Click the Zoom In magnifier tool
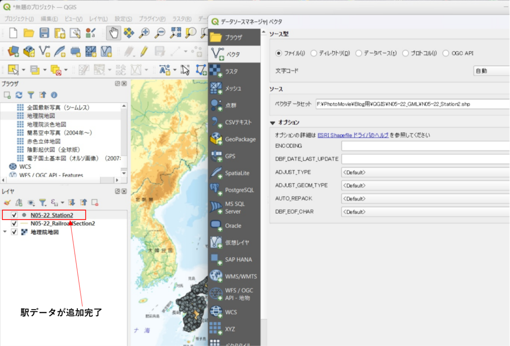Viewport: 510px width, 346px height. [144, 33]
